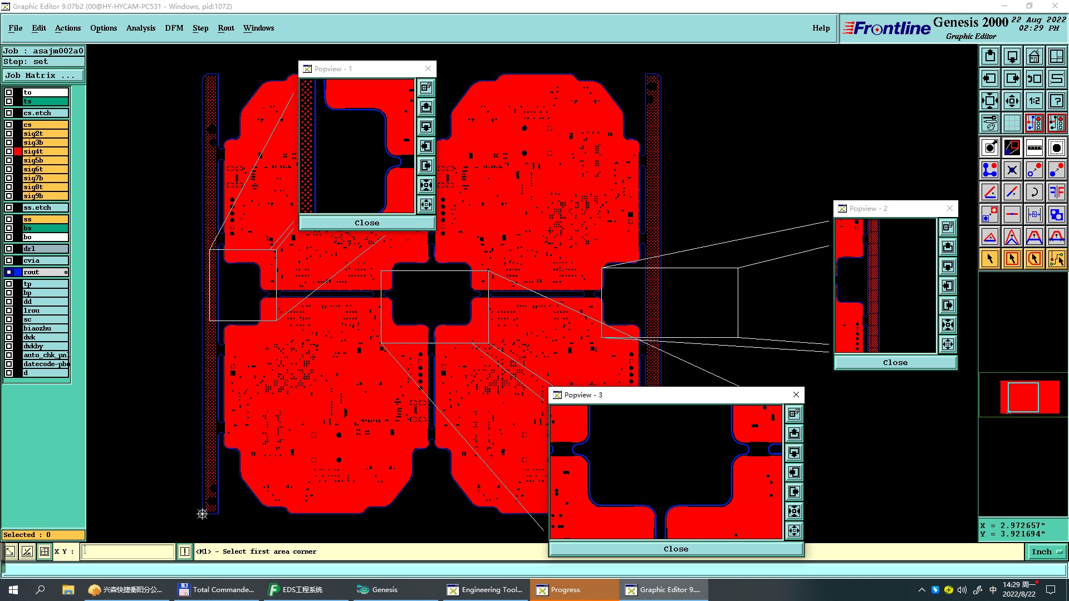Select the datecode-pb layer name

pyautogui.click(x=46, y=364)
